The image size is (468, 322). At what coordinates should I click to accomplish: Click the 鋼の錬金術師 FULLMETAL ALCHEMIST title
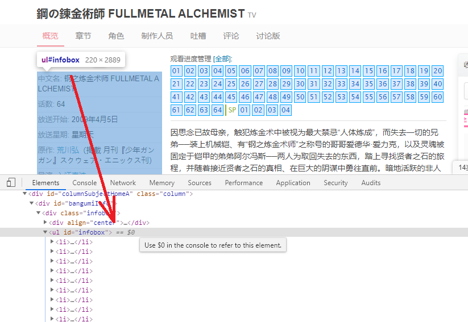[x=140, y=14]
